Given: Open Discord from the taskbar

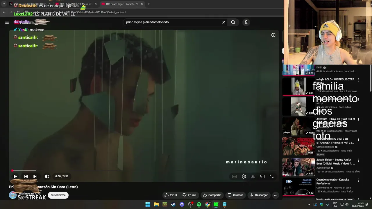Looking at the screenshot, I should [182, 204].
